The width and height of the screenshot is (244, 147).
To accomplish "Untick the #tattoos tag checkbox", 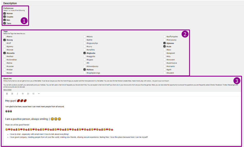I will click(85, 69).
